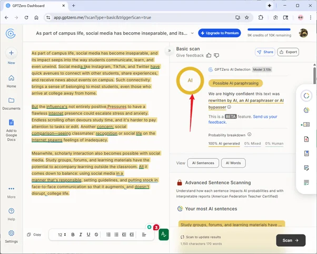
Task: Toggle strikethrough formatting in toolbar
Action: point(96,234)
